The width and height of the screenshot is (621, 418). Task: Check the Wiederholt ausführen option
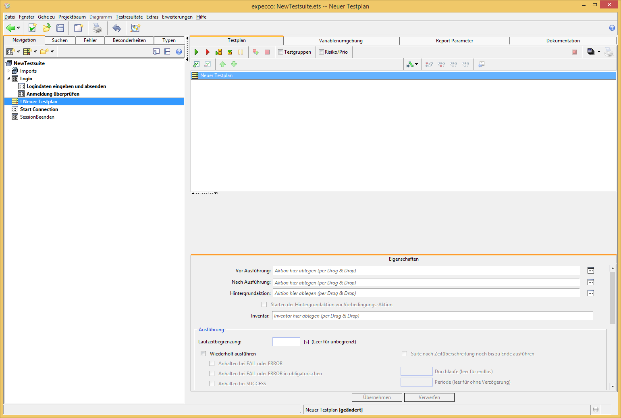click(x=204, y=354)
